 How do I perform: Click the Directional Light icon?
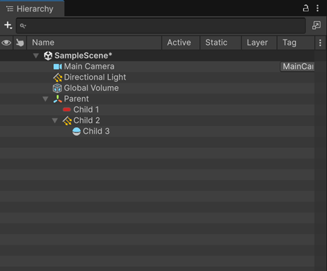pos(58,77)
